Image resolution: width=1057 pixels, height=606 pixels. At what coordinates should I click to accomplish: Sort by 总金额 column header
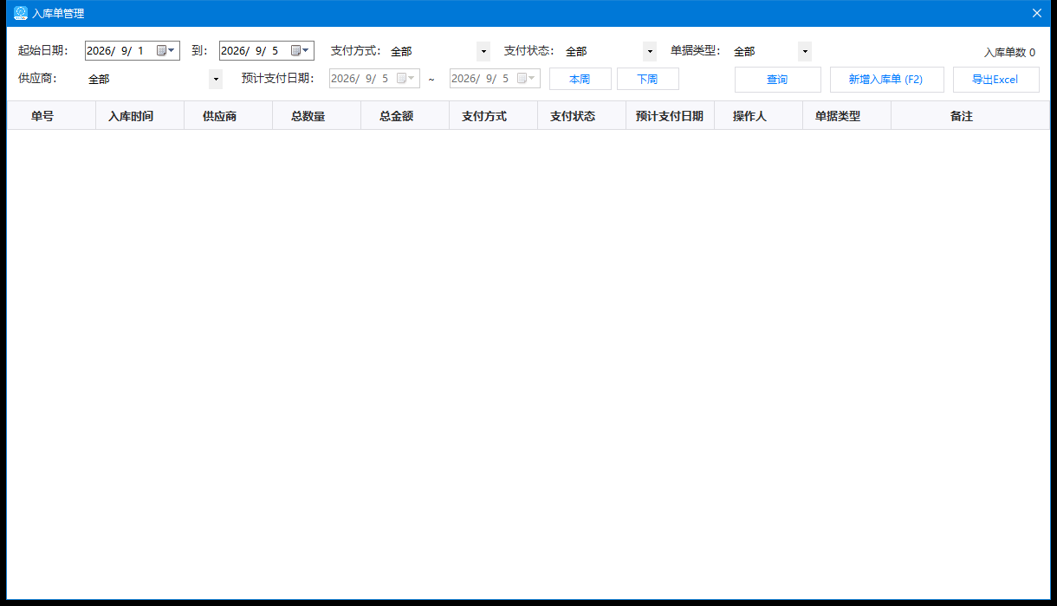point(405,115)
